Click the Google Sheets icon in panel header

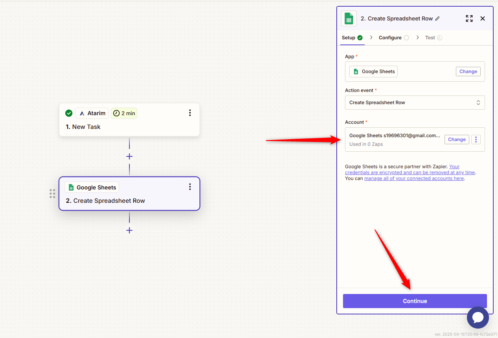tap(349, 18)
